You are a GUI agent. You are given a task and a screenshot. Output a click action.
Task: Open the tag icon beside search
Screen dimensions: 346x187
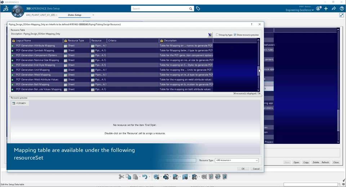tap(198, 9)
